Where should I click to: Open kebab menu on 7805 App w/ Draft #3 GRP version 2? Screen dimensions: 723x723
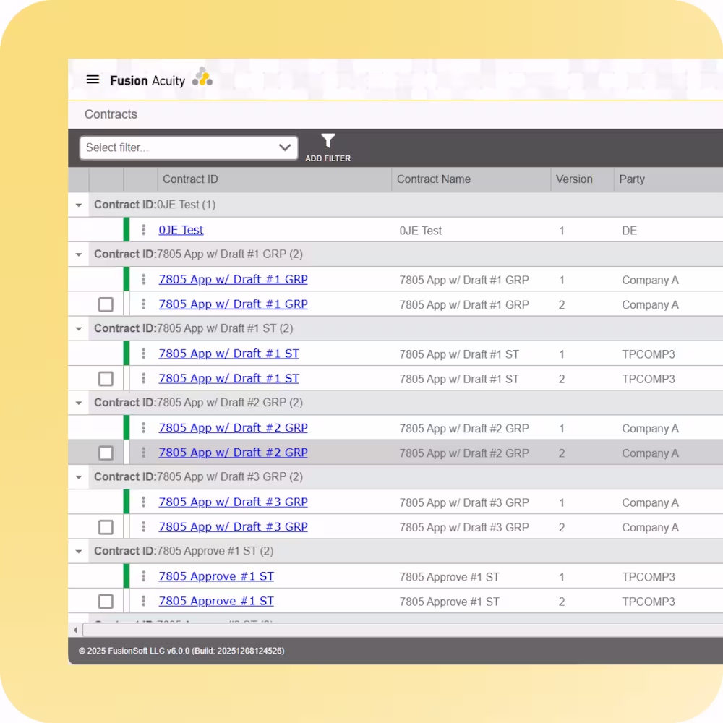tap(142, 526)
